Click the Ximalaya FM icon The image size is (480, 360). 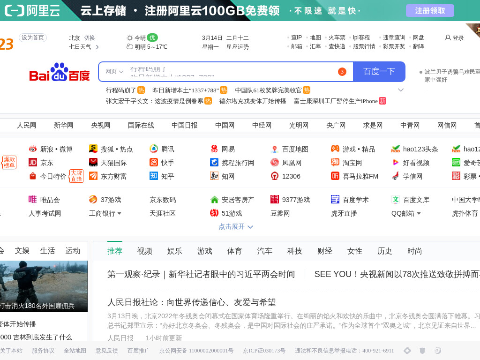click(x=335, y=176)
